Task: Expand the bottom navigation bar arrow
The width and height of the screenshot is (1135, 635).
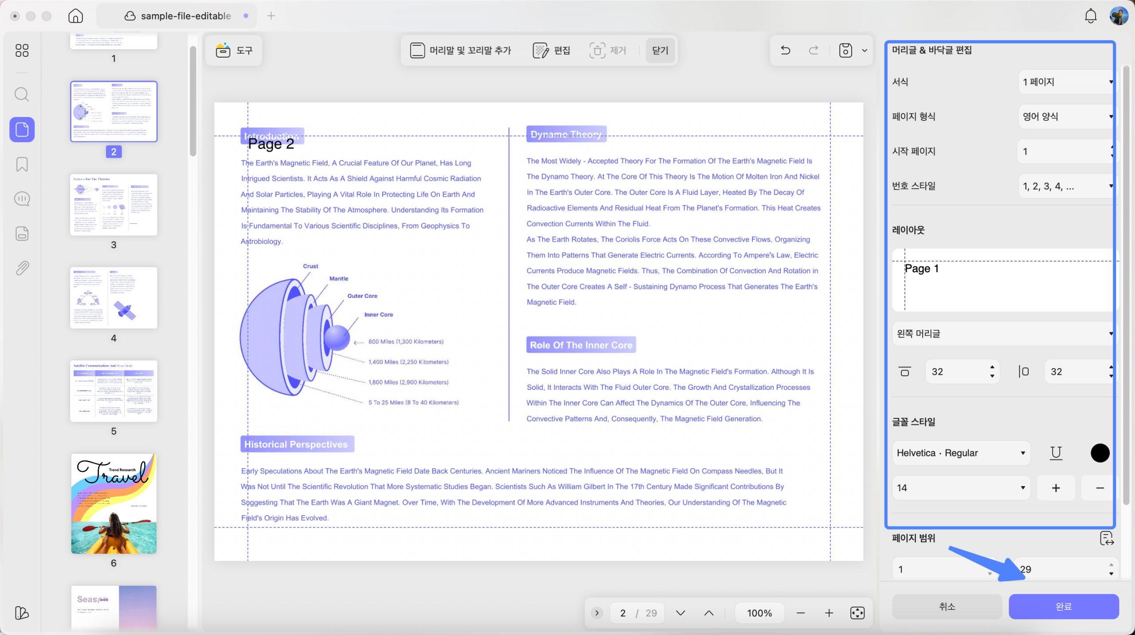Action: [597, 613]
